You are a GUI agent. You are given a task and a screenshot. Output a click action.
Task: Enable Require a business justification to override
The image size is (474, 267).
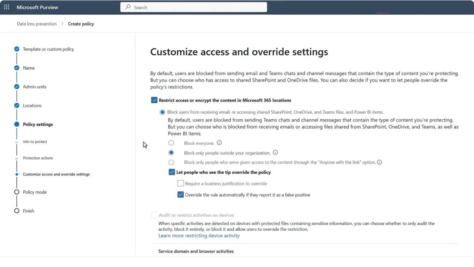pos(181,183)
